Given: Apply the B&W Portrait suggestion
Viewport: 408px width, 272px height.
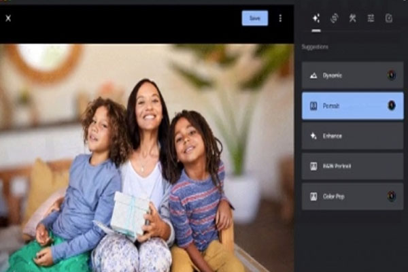Looking at the screenshot, I should pyautogui.click(x=352, y=166).
